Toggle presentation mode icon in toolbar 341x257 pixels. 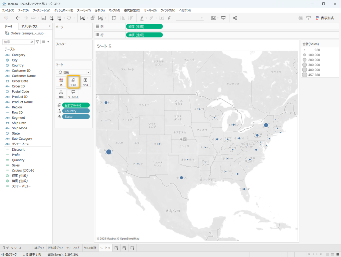[x=223, y=18]
